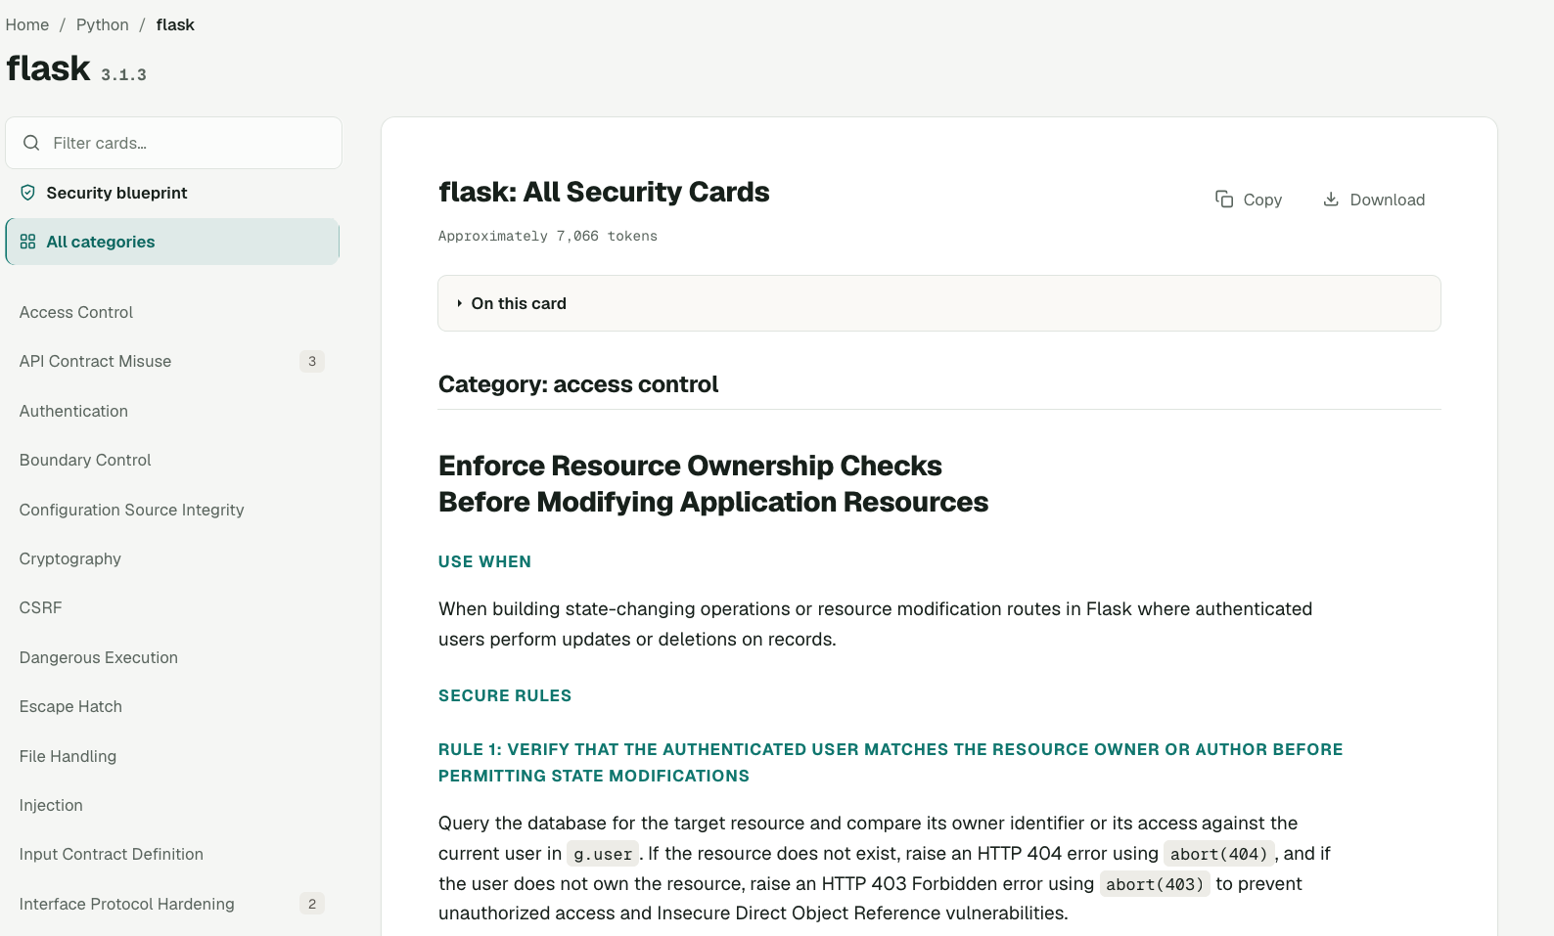1554x936 pixels.
Task: Click the flask: All Security Cards title
Action: point(604,192)
